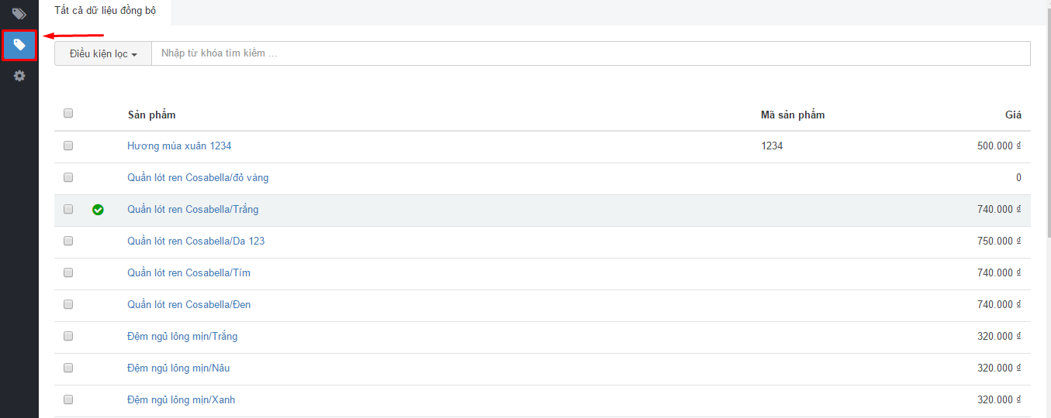Open Quần lót ren Cosabella/Đen product link
Image resolution: width=1051 pixels, height=418 pixels.
pyautogui.click(x=189, y=304)
